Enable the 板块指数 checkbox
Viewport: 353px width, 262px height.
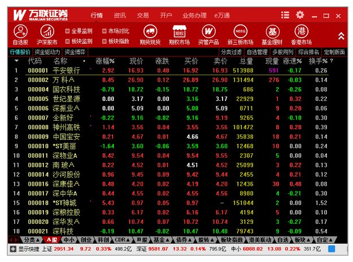104,41
